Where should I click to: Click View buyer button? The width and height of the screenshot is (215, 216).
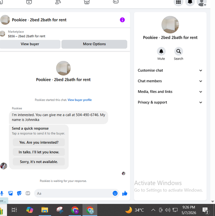point(30,44)
